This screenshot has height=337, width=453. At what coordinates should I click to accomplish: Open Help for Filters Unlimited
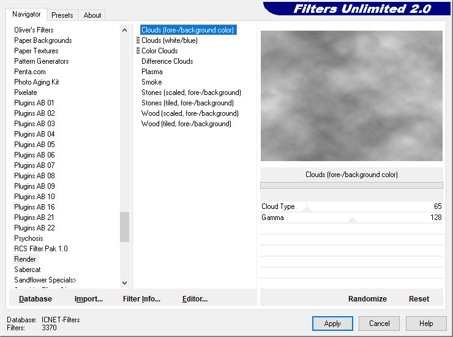tap(426, 324)
